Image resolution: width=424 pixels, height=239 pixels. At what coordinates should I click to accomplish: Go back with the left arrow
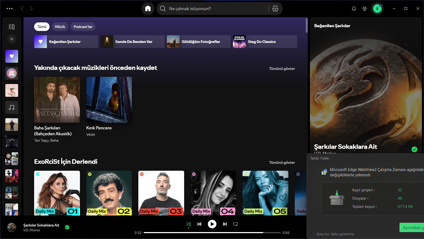pos(22,9)
